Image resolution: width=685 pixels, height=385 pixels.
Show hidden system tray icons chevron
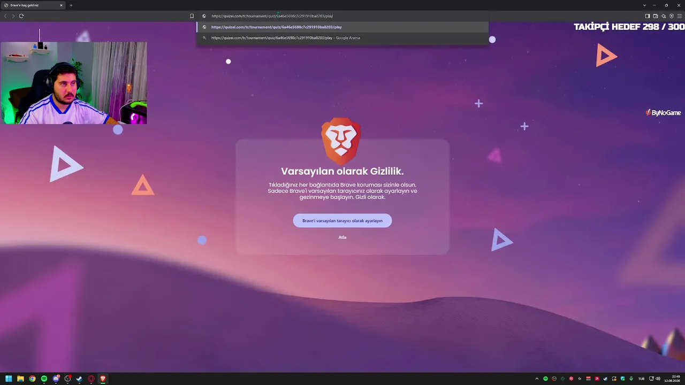(537, 379)
